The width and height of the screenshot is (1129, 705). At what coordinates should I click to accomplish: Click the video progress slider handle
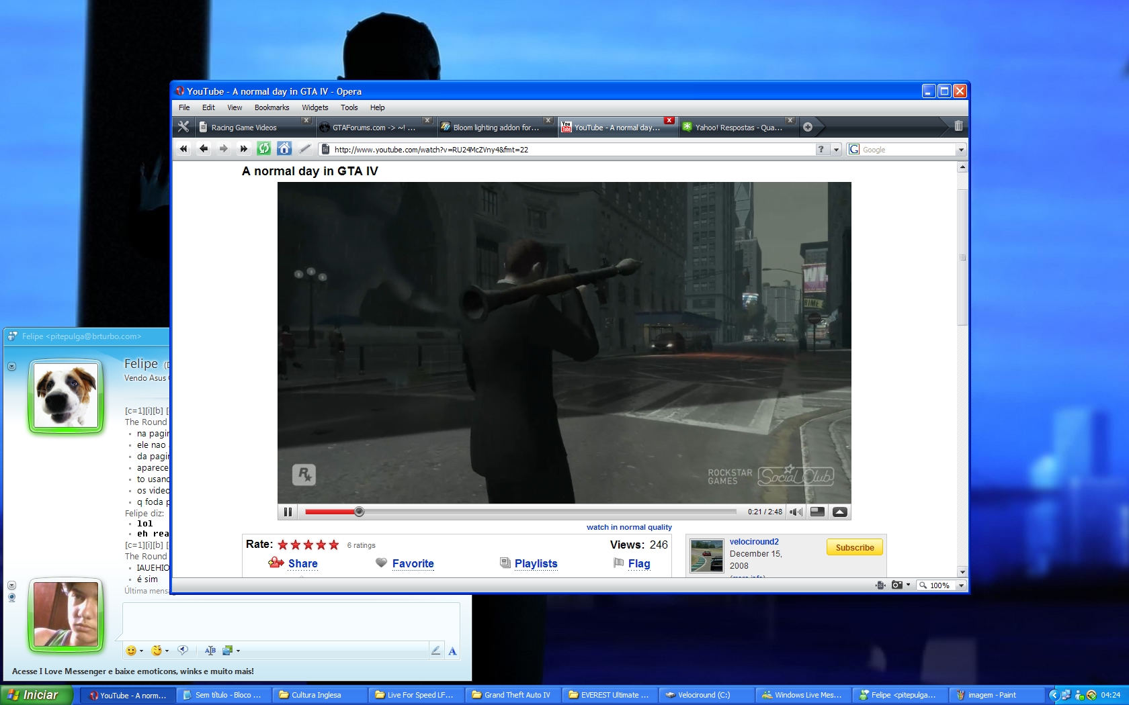[359, 512]
